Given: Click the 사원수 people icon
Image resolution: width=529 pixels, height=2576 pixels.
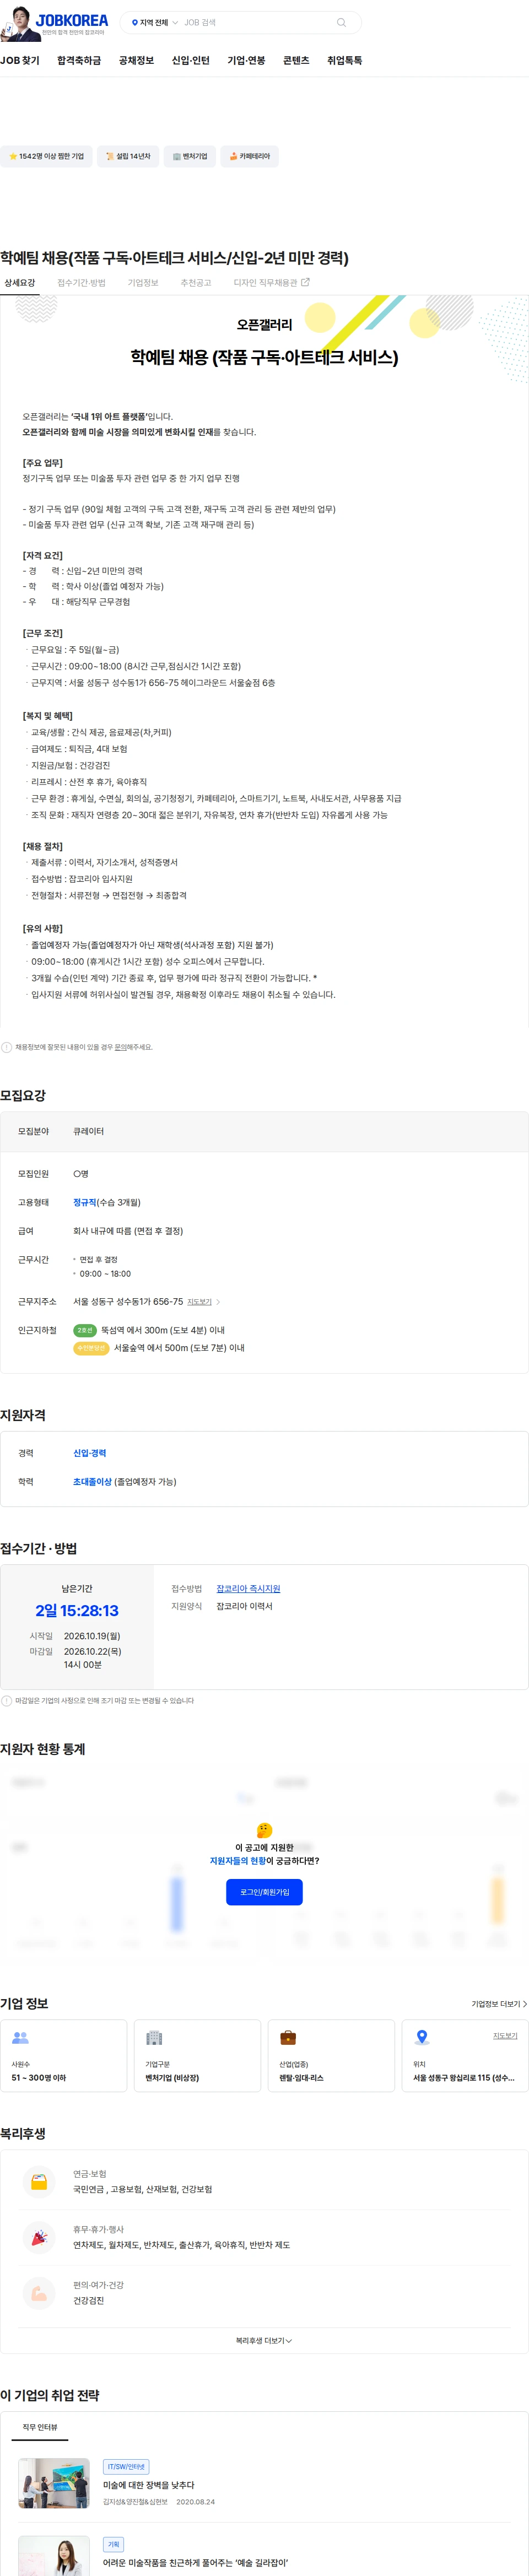Looking at the screenshot, I should click(20, 2038).
